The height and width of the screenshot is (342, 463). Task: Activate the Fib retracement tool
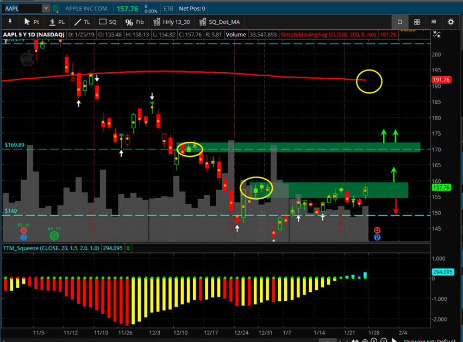pos(134,22)
